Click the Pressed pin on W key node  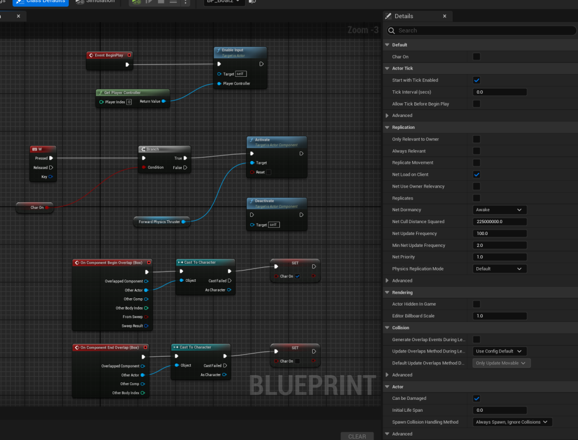[x=51, y=158]
